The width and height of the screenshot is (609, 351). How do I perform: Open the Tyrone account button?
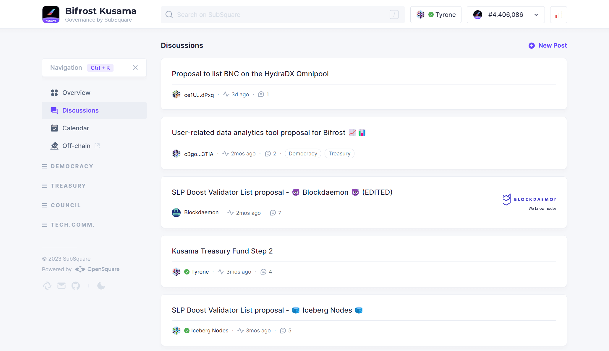click(x=436, y=15)
